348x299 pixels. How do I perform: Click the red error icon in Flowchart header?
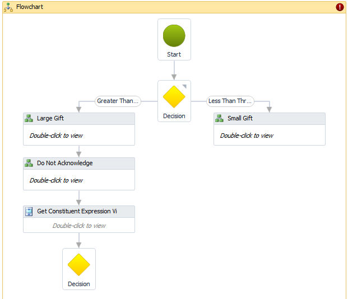340,7
